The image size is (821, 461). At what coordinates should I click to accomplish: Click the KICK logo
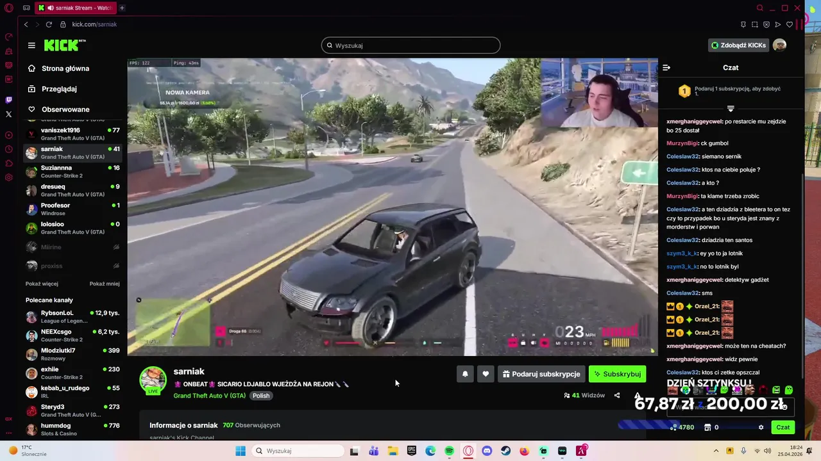point(65,45)
